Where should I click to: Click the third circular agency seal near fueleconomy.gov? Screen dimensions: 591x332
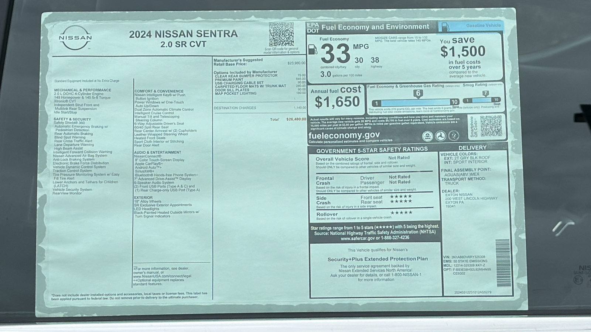click(x=454, y=136)
